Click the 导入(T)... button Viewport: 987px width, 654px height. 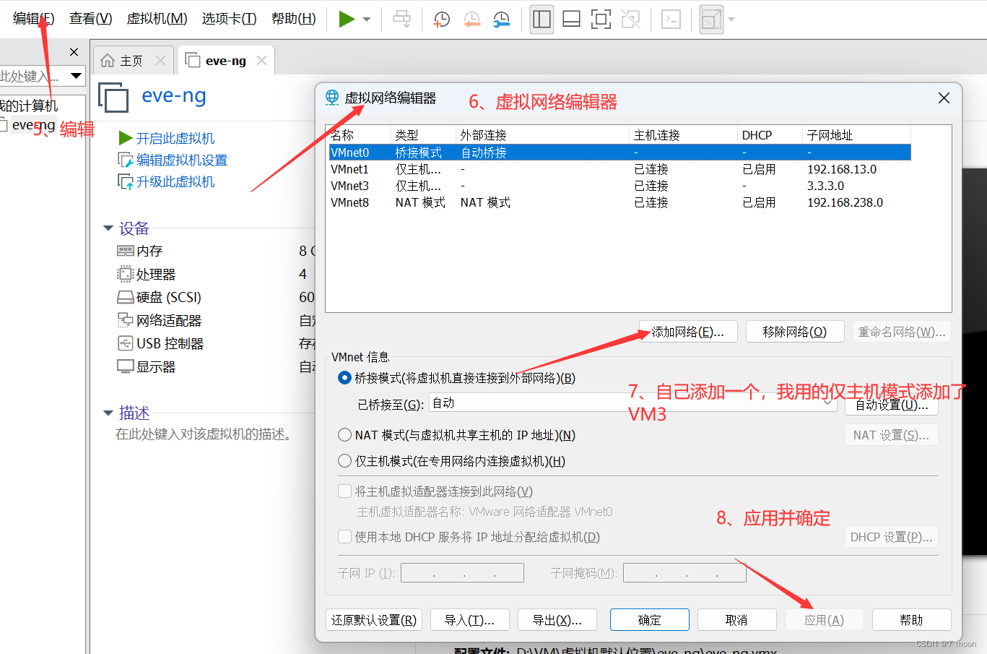click(x=470, y=620)
